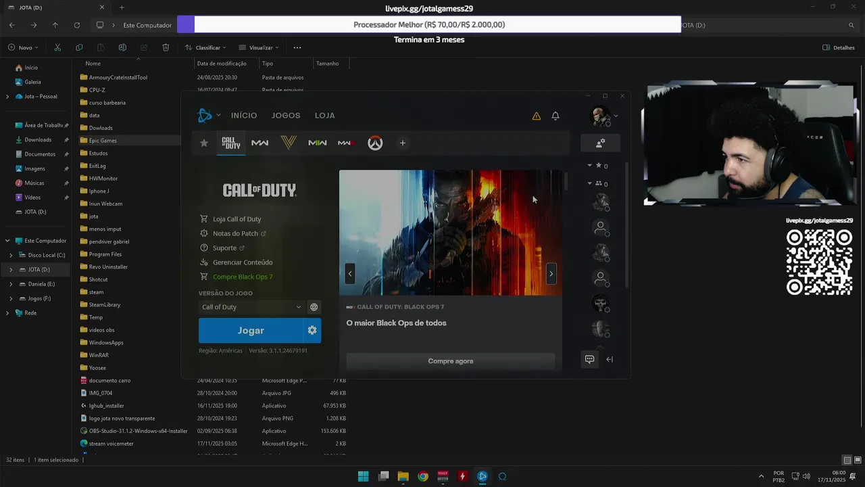The height and width of the screenshot is (487, 865).
Task: Open Battle.net profile avatar menu
Action: click(x=601, y=116)
